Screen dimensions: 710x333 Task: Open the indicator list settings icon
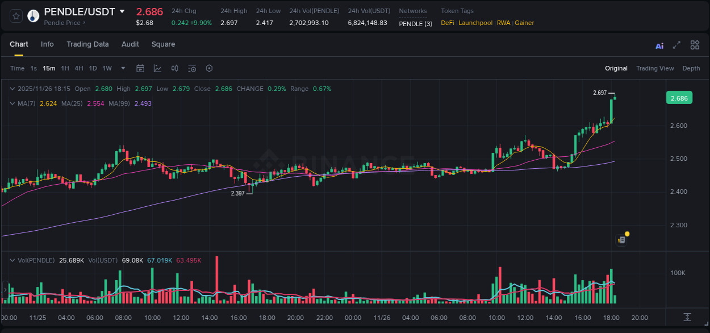[x=191, y=68]
